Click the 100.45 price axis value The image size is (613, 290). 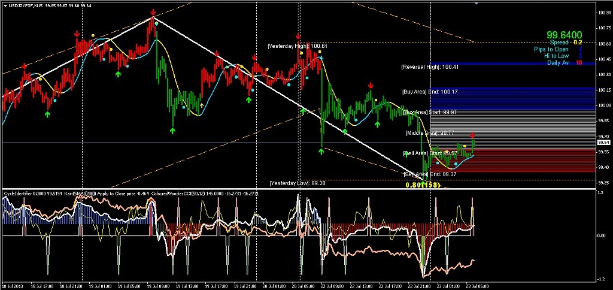605,59
